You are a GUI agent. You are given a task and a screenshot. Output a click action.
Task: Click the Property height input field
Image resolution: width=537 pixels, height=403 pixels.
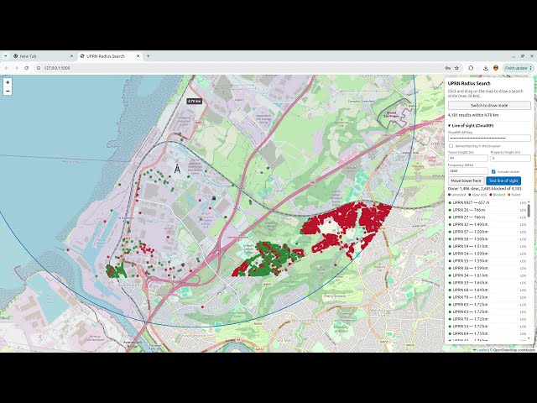(x=510, y=158)
